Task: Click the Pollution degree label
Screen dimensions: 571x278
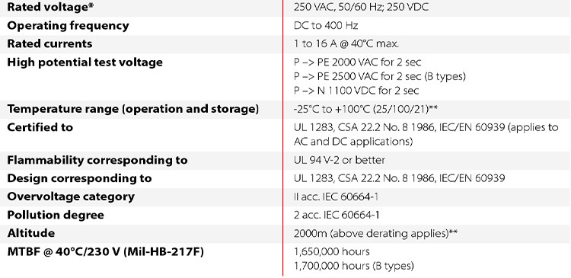Action: click(x=56, y=215)
